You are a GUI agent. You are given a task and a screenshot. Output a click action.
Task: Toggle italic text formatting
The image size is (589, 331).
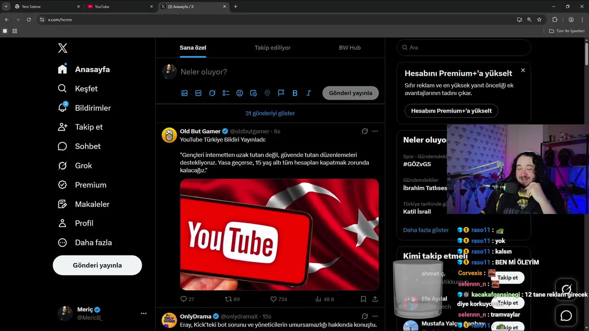(309, 93)
